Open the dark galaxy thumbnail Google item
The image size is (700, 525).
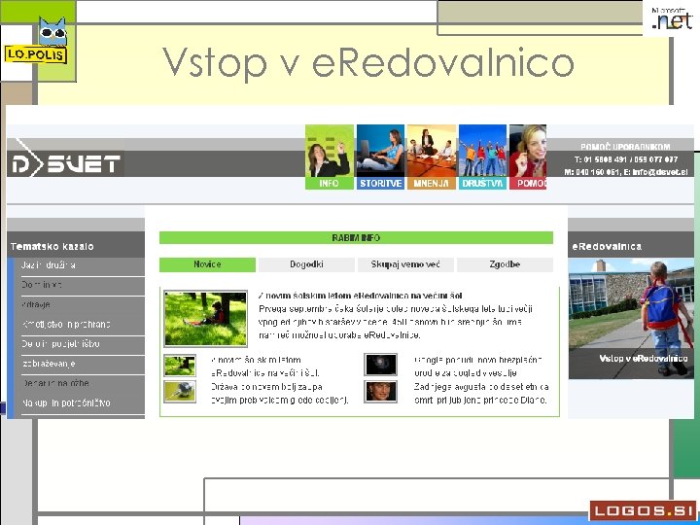(380, 365)
